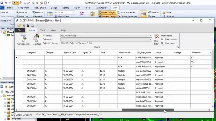Click Close in the Design Editor ribbon
The height and width of the screenshot is (121, 216).
167,12
